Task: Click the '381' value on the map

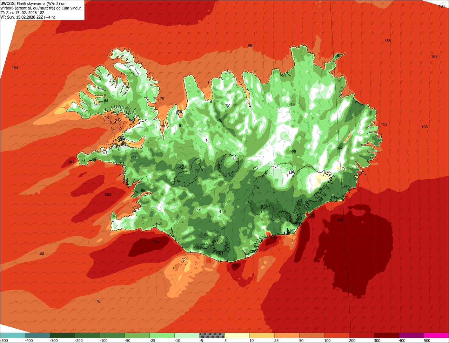Action: point(235,265)
